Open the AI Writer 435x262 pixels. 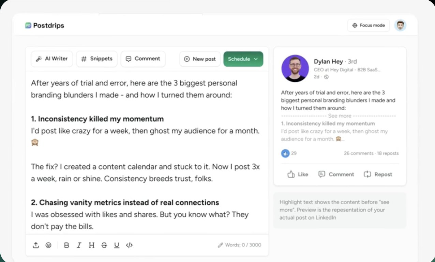(51, 59)
